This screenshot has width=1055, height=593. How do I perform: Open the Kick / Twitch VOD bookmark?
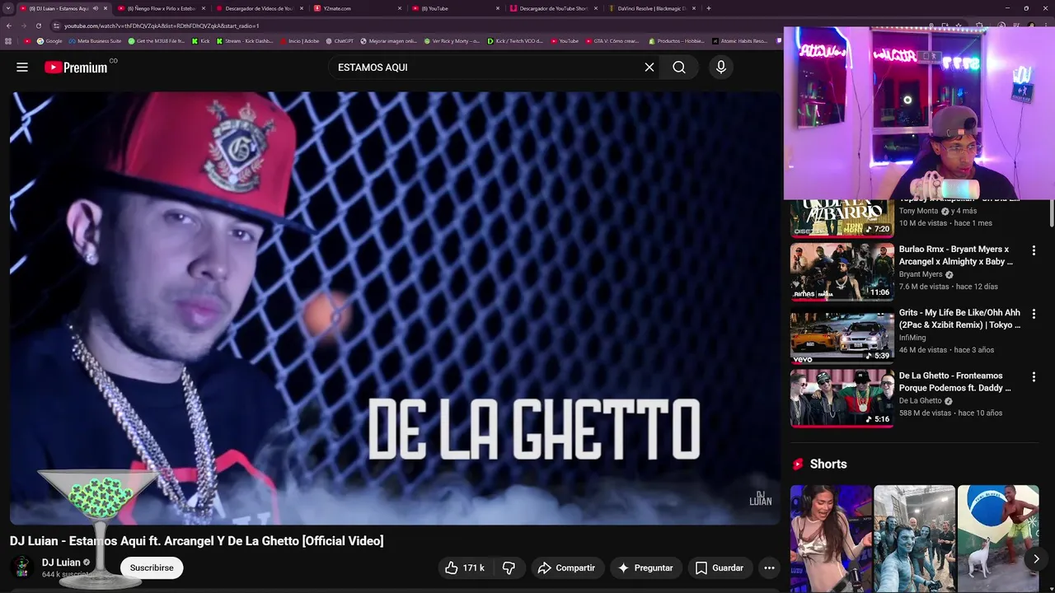[515, 41]
